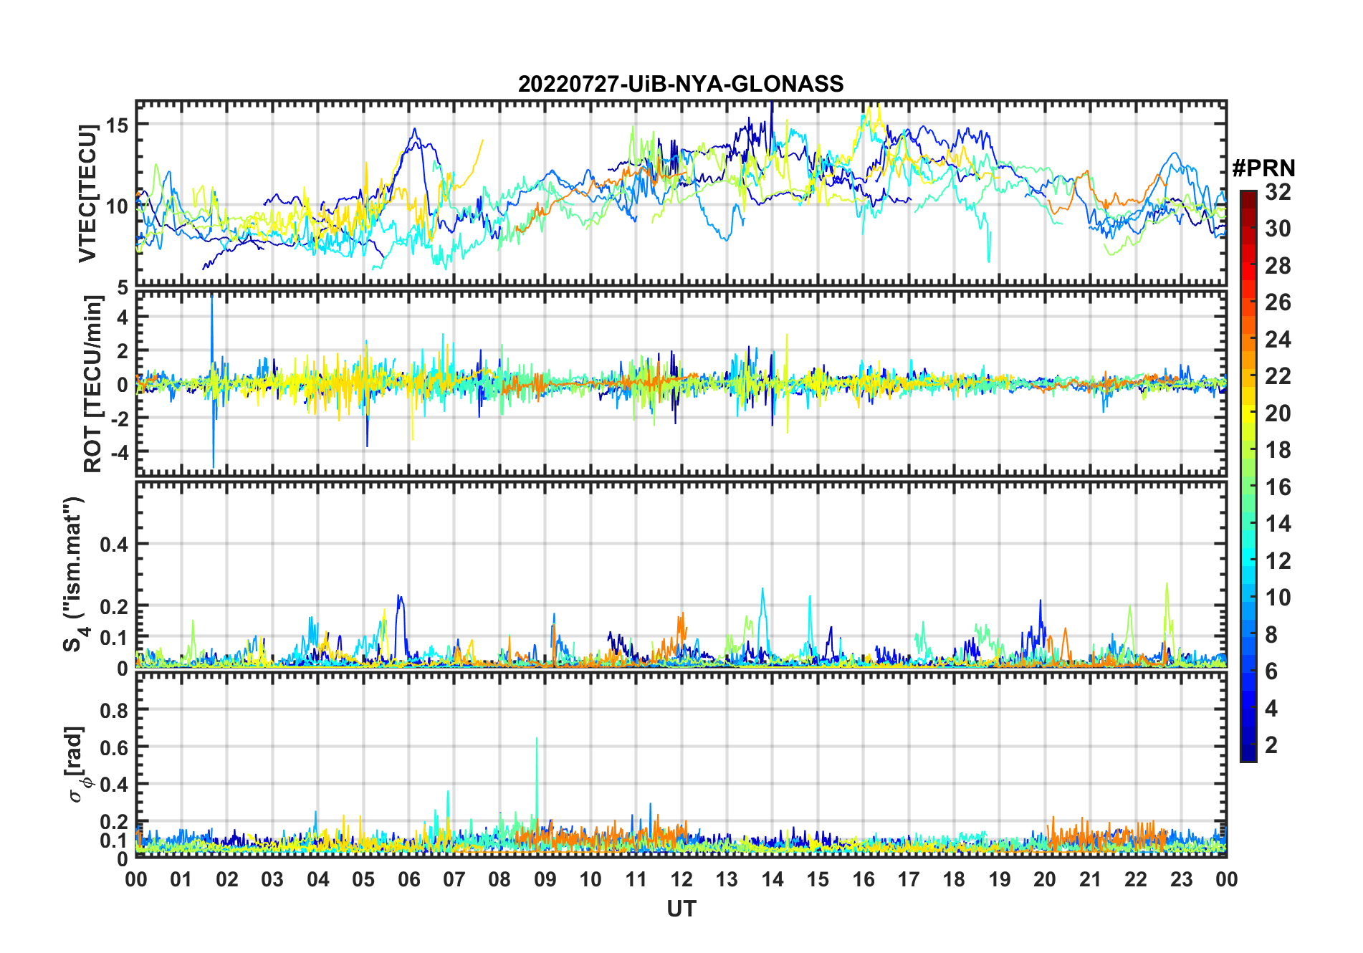Click the S4 ("ism.mat") y-axis label
Viewport: 1363px width, 953px height.
(x=74, y=575)
